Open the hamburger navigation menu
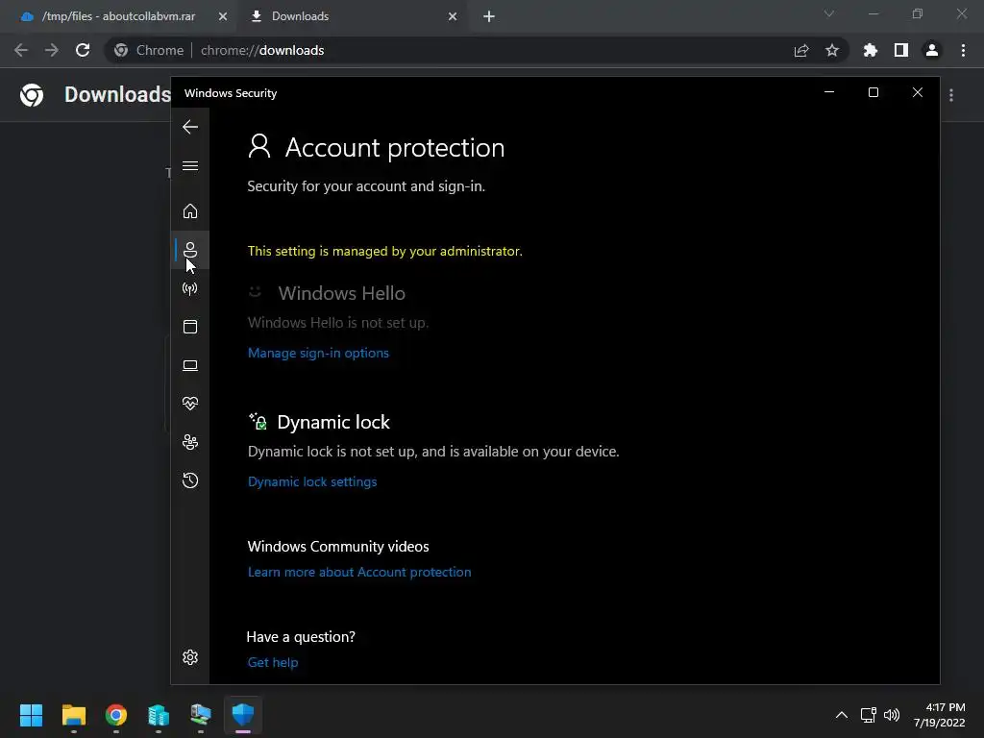The height and width of the screenshot is (738, 984). [x=190, y=165]
